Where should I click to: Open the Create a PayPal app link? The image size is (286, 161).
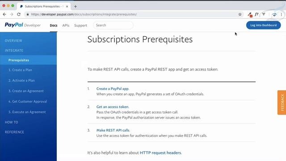click(113, 89)
